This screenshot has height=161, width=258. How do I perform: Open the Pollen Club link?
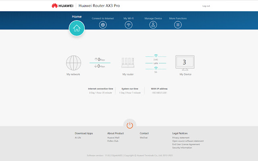tap(113, 141)
